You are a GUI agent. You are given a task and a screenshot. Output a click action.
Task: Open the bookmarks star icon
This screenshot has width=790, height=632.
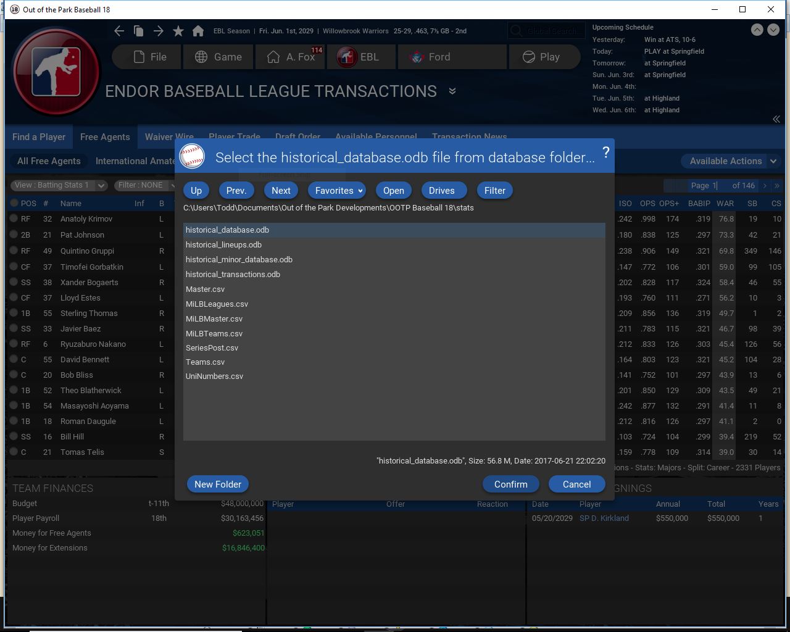point(178,31)
